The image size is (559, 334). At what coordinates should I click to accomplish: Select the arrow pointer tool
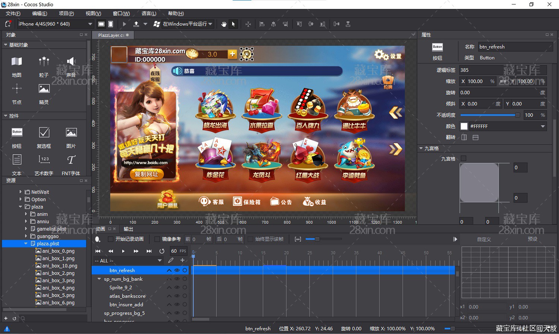(x=233, y=24)
